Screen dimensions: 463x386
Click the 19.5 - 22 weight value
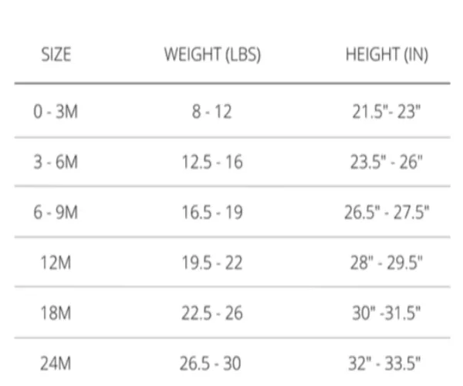212,262
